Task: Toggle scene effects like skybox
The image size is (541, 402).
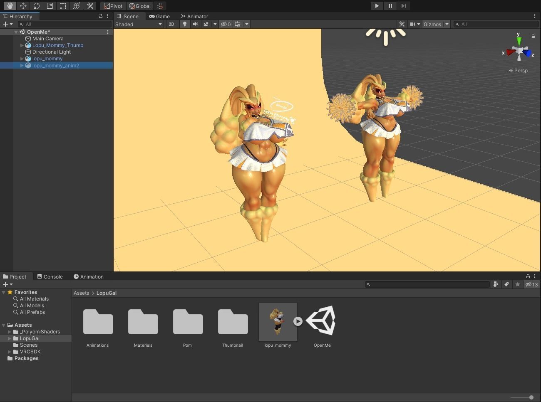Action: [x=206, y=24]
